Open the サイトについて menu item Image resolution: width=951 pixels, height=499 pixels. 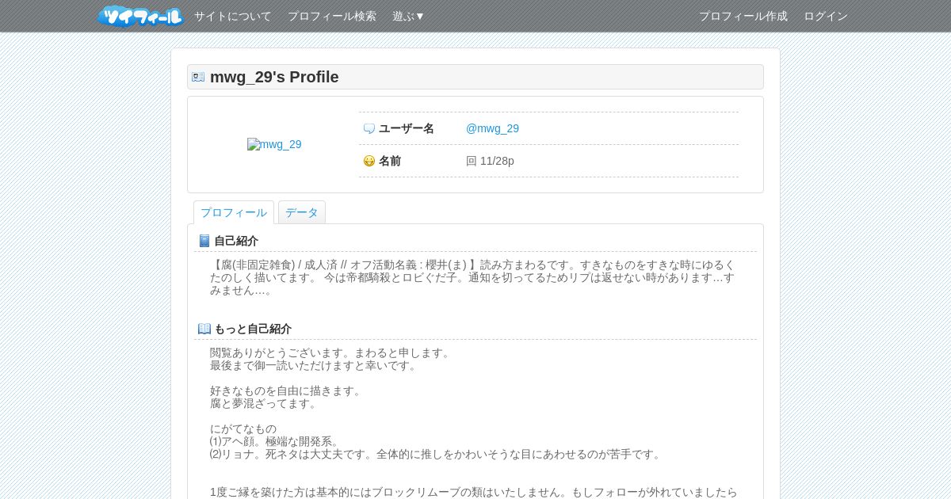pyautogui.click(x=233, y=16)
